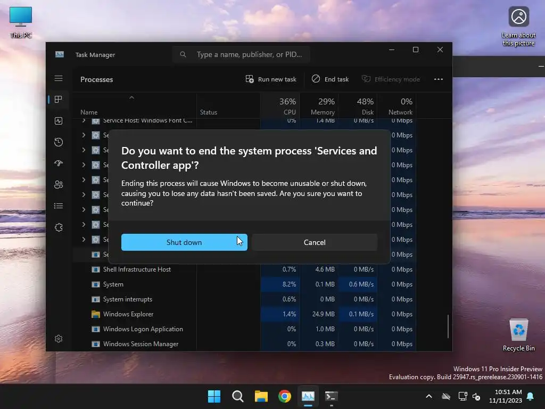The height and width of the screenshot is (409, 545).
Task: Select the Processes page icon in sidebar
Action: point(59,100)
